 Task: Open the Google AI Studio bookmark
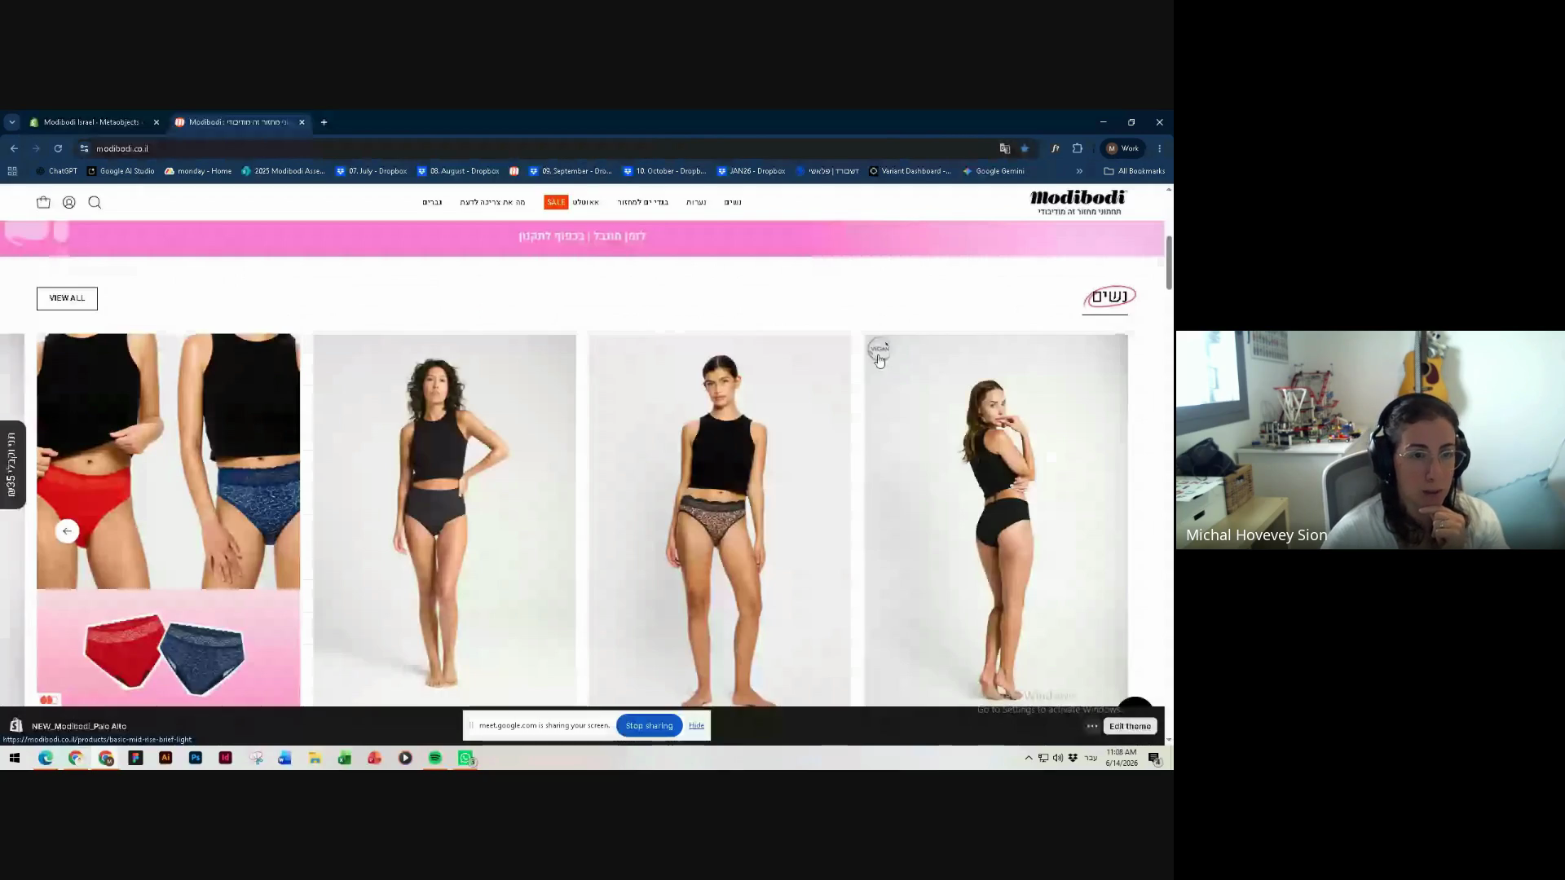121,171
